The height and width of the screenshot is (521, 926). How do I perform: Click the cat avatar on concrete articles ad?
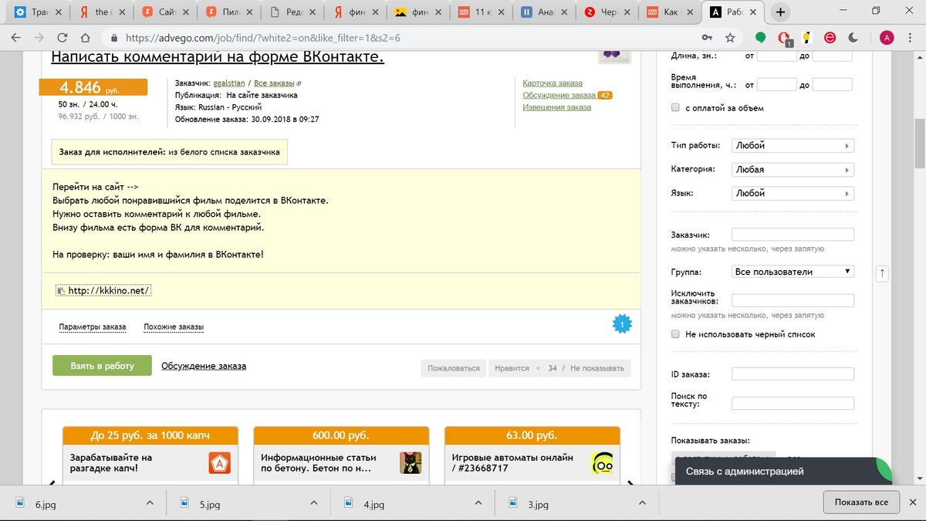[x=411, y=463]
